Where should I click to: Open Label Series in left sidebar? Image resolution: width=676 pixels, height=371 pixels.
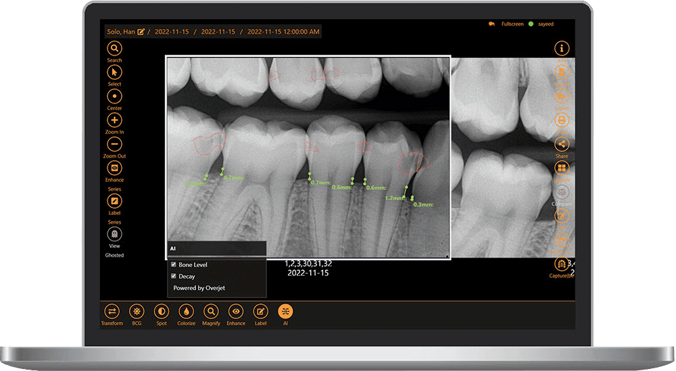(114, 201)
